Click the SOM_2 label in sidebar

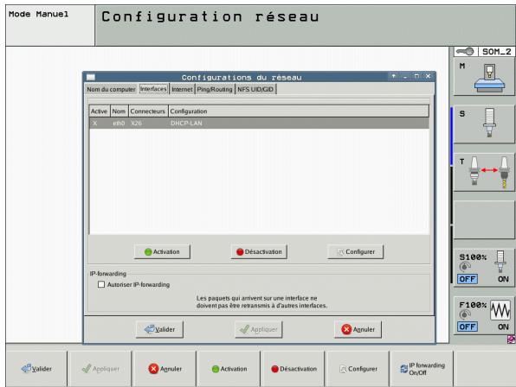[x=496, y=52]
